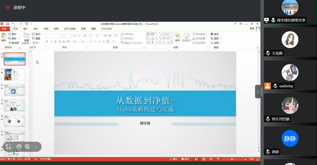
Task: Toggle italic text formatting
Action: pyautogui.click(x=51, y=41)
